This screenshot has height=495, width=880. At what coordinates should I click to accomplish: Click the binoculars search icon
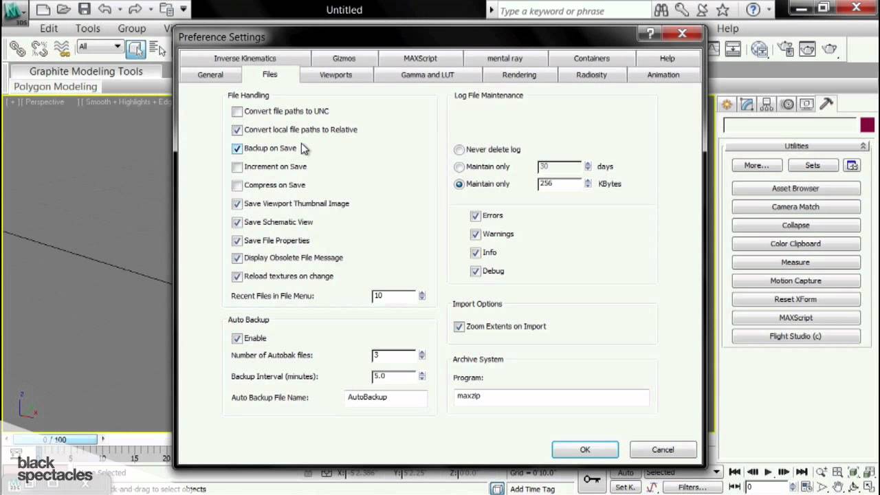tap(661, 10)
